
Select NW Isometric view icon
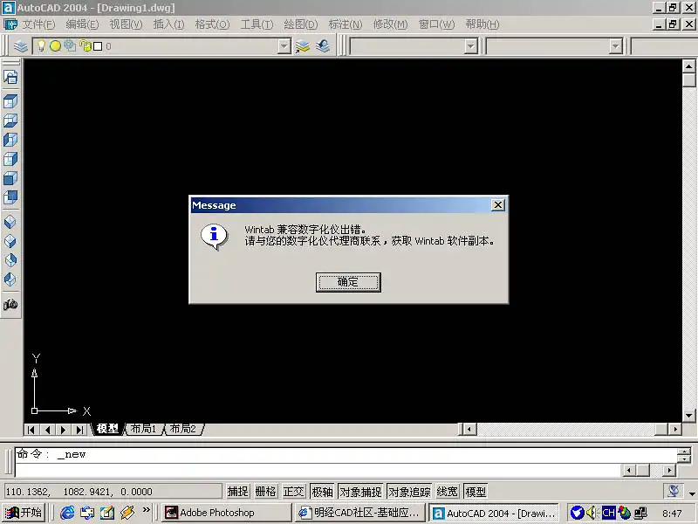click(10, 279)
